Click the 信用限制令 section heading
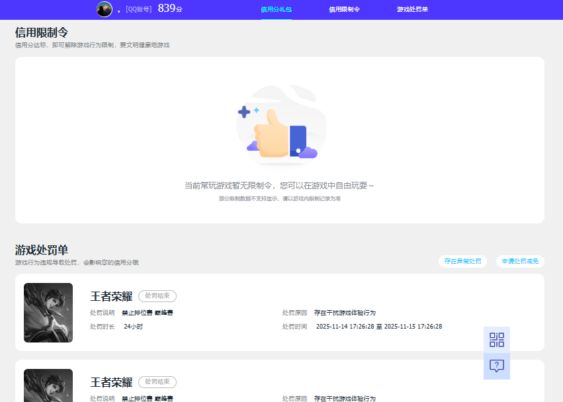This screenshot has width=563, height=402. point(42,32)
